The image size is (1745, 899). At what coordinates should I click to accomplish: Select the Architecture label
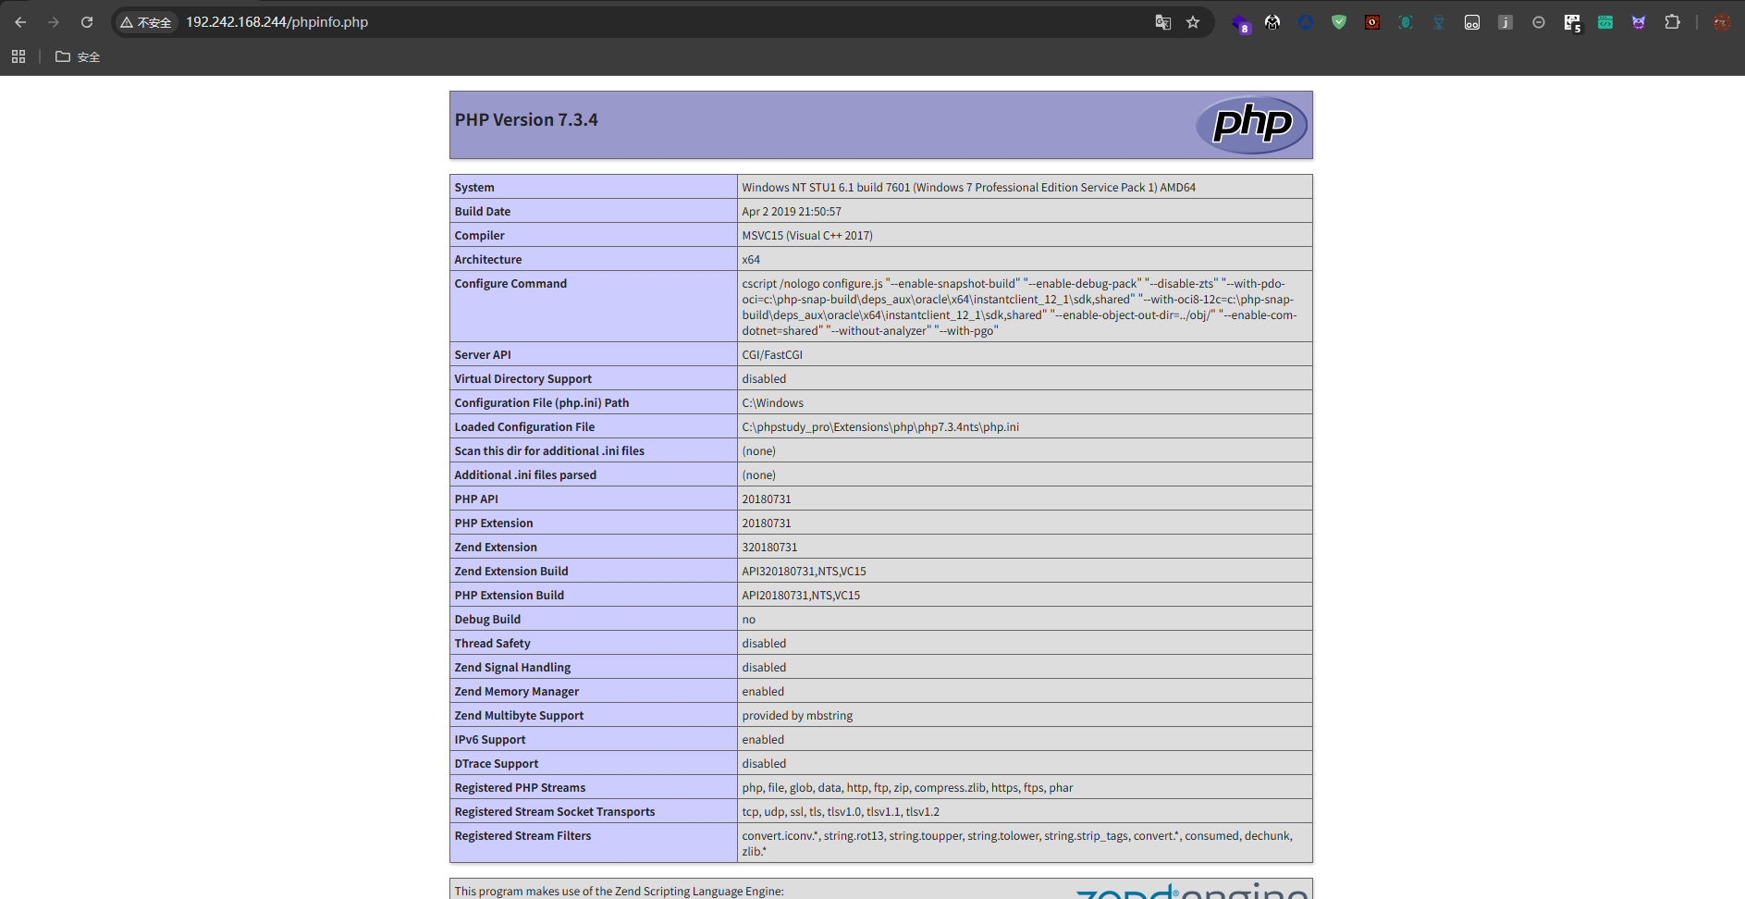(488, 259)
